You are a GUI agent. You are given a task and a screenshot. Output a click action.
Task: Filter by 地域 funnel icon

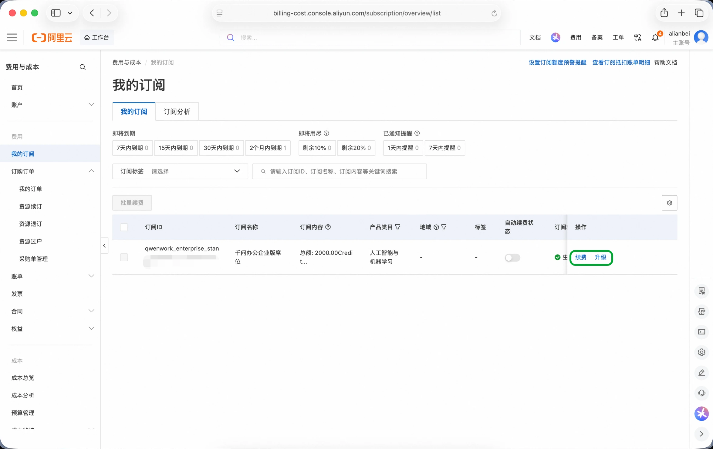[x=444, y=227]
